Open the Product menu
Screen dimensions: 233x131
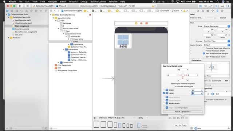click(73, 1)
